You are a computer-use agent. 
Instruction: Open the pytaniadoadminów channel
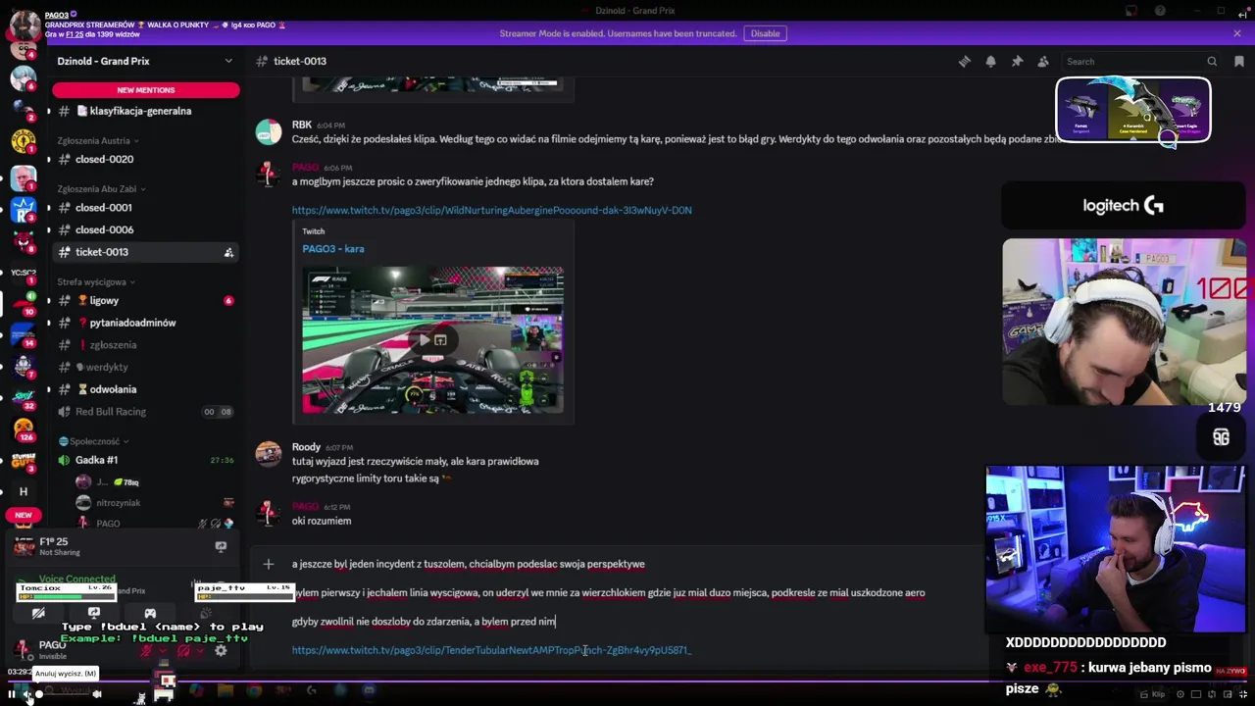(145, 323)
